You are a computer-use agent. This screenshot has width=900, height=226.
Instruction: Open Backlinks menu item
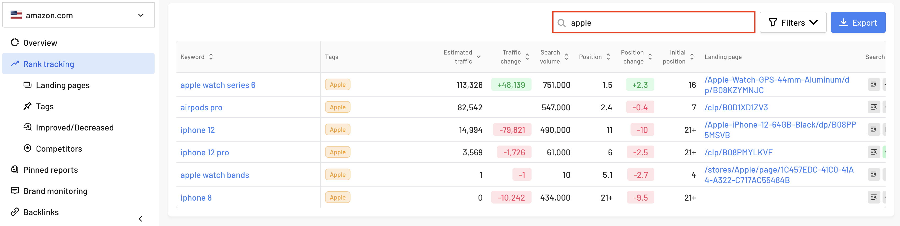78,212
